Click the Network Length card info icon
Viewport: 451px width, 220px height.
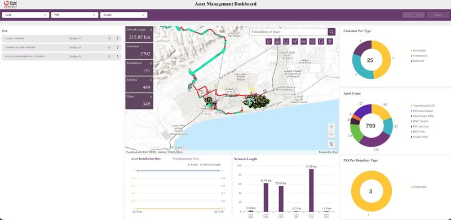click(151, 30)
